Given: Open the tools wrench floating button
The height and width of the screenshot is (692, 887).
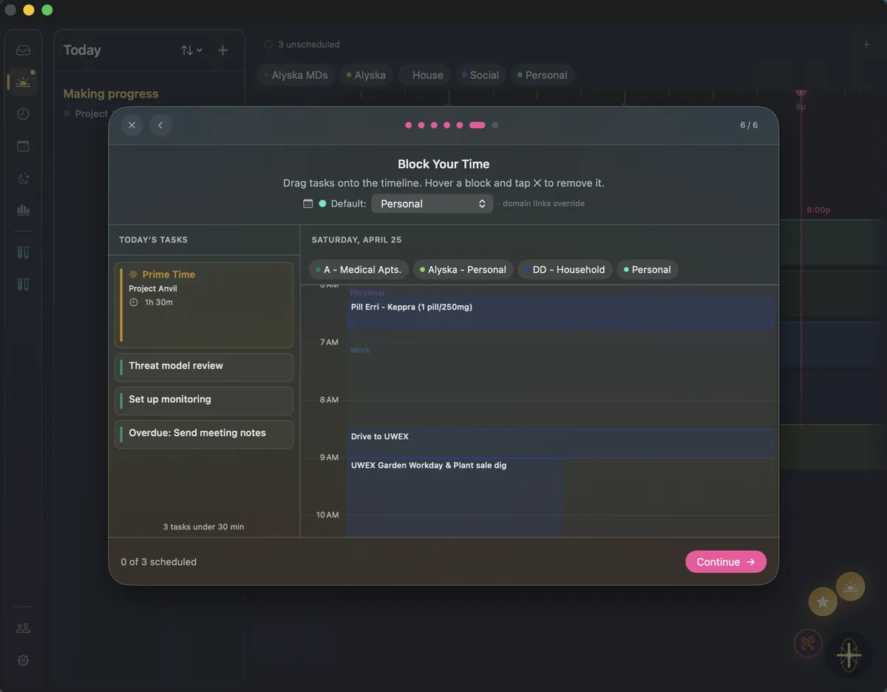Looking at the screenshot, I should [x=808, y=643].
